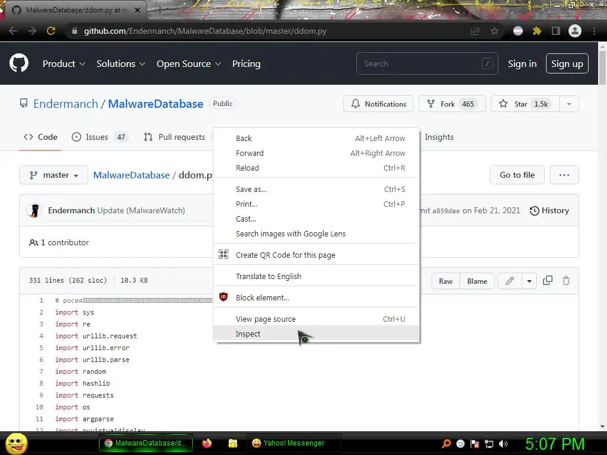Expand the edit file options arrow
This screenshot has width=607, height=455.
pos(529,281)
